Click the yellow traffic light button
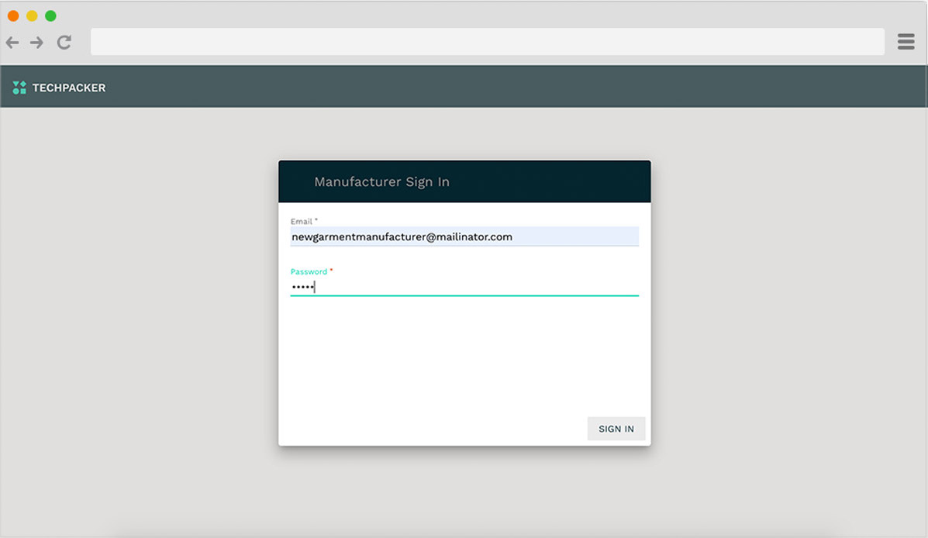Screen dimensions: 928x538 click(32, 14)
